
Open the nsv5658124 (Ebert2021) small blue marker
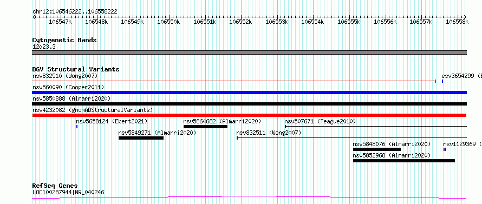point(77,127)
